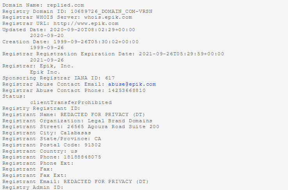Screen dimensions: 288x190
Task: Click the Registrant Street Agoura Road address
Action: pos(81,127)
